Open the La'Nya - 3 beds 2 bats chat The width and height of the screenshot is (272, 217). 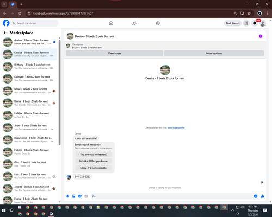(x=29, y=115)
